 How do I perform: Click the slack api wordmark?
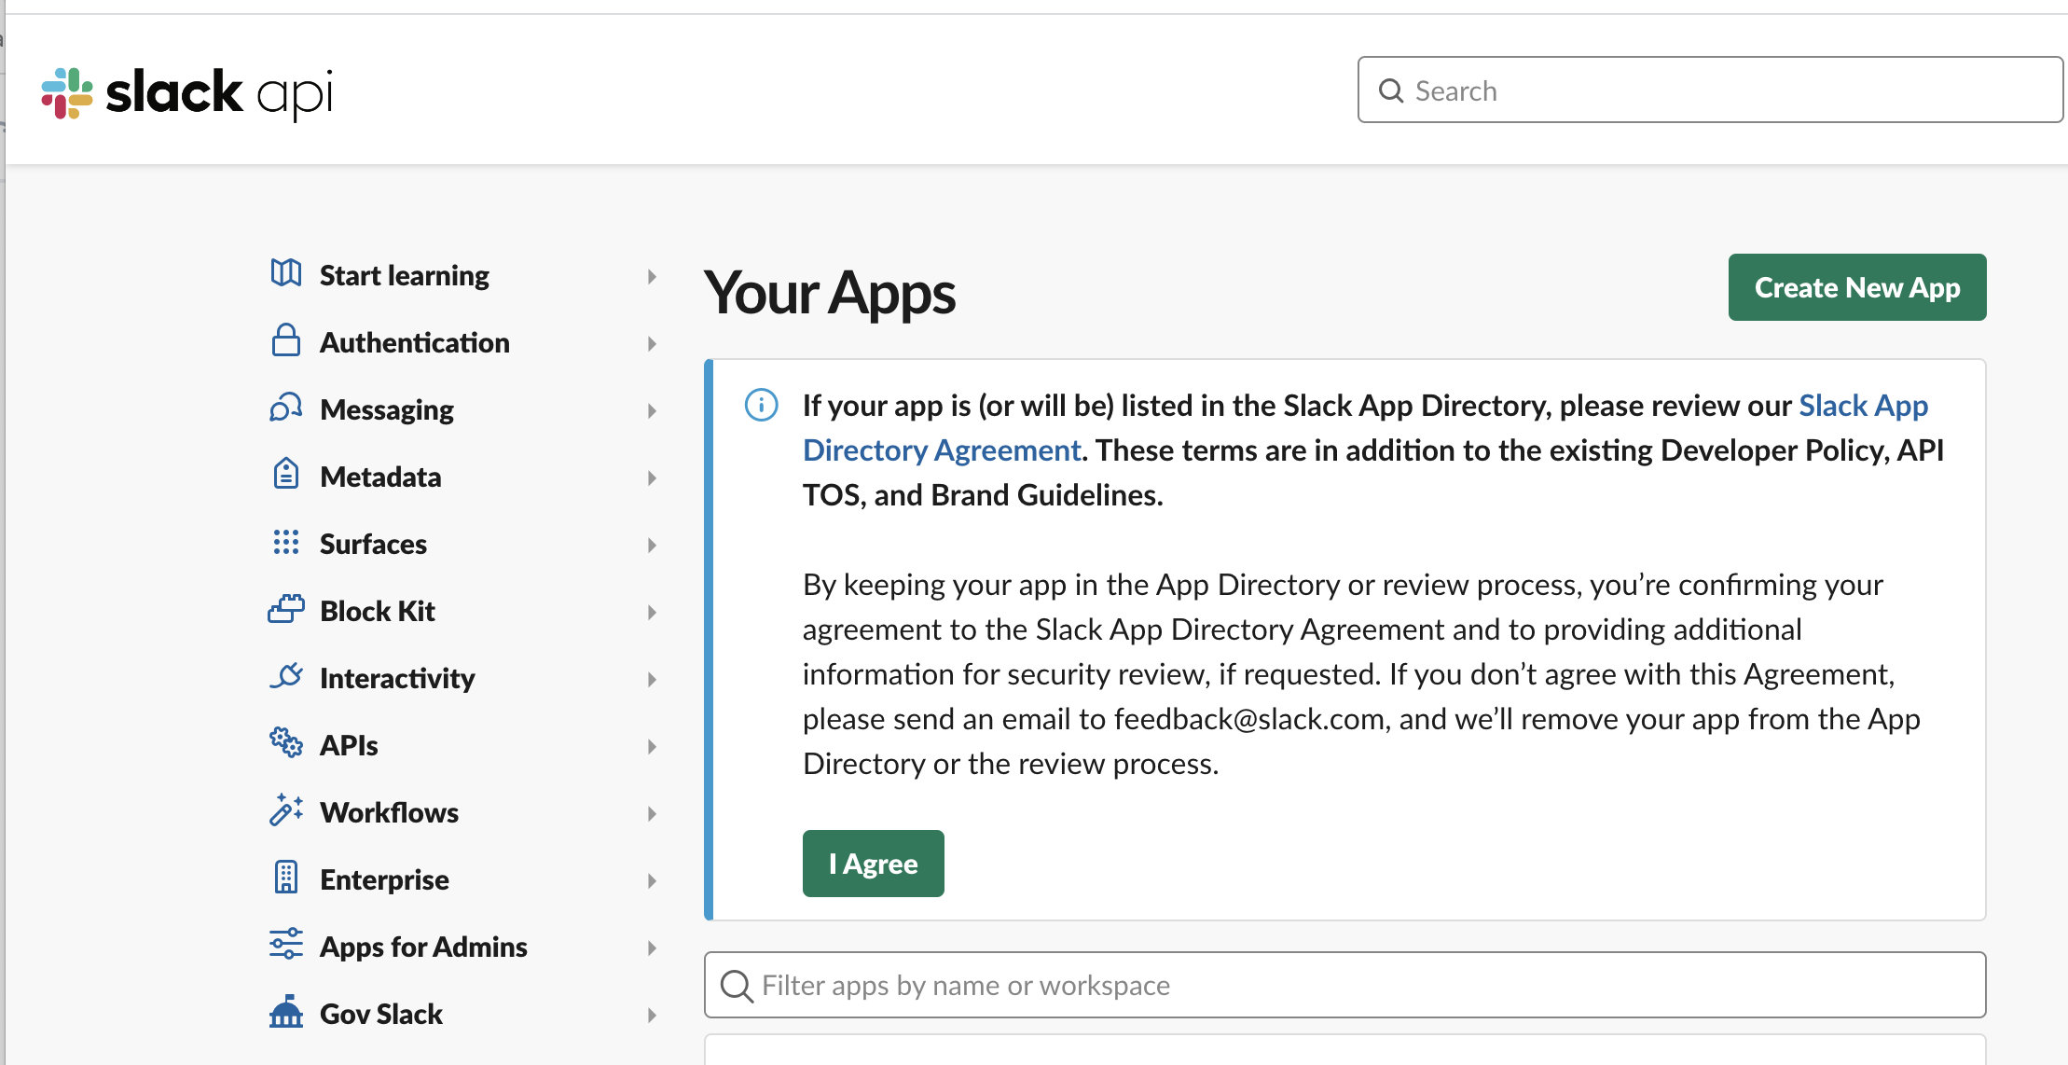[219, 93]
